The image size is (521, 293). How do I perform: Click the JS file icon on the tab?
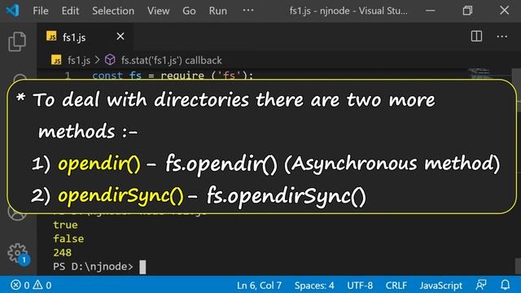pos(51,36)
